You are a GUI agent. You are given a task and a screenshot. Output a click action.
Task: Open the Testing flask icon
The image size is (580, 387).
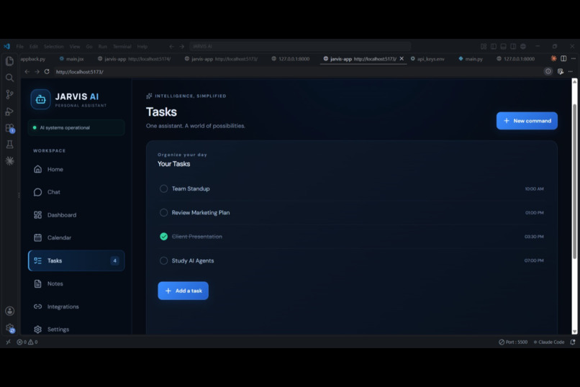[x=9, y=144]
